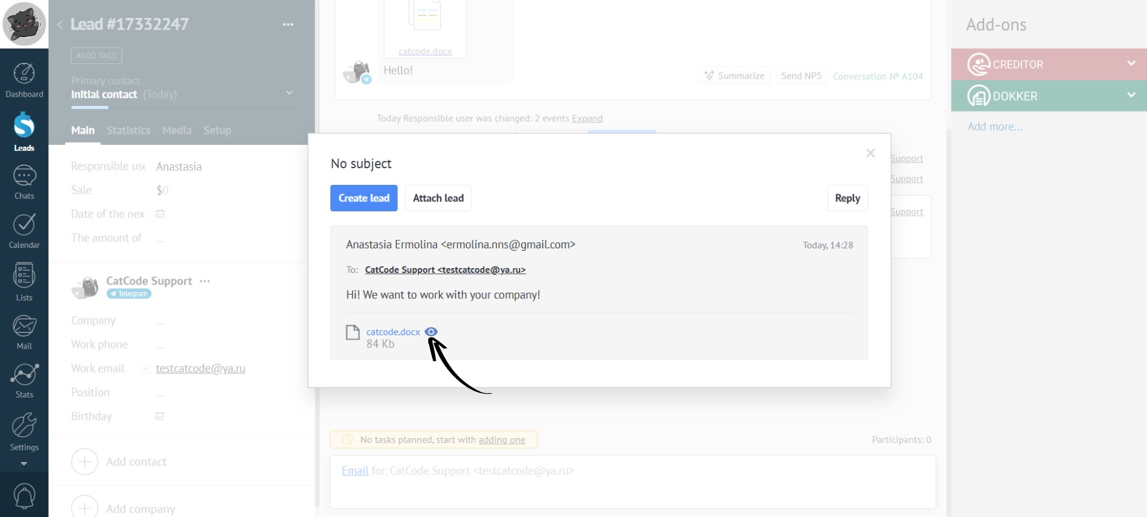This screenshot has height=517, width=1147.
Task: Switch to the Media tab
Action: [x=177, y=130]
